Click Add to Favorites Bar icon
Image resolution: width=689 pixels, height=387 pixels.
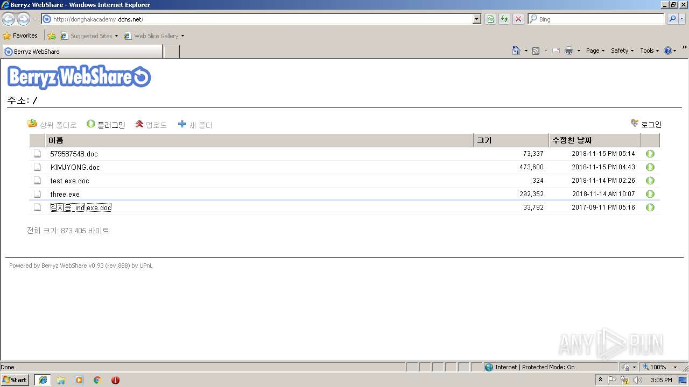click(52, 36)
